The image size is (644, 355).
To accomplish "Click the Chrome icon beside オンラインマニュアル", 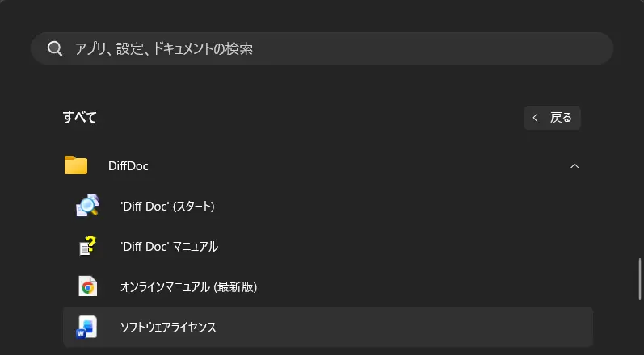I will tap(87, 286).
